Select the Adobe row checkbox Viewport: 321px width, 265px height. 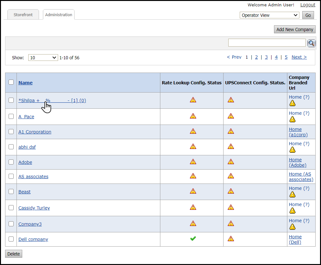tap(11, 162)
